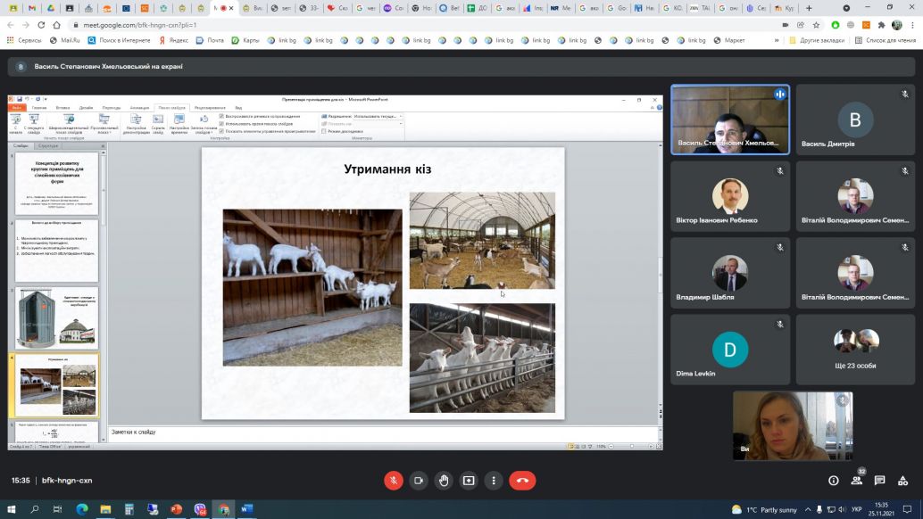Click the "Ще 23 особи" participants tile

coord(855,350)
